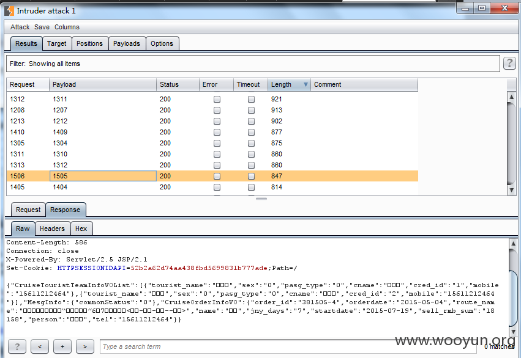Click the search help question mark button
Image resolution: width=521 pixels, height=358 pixels.
tap(17, 347)
